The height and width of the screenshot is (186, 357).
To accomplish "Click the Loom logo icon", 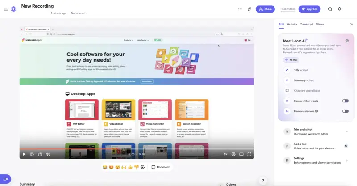I will 14,9.
